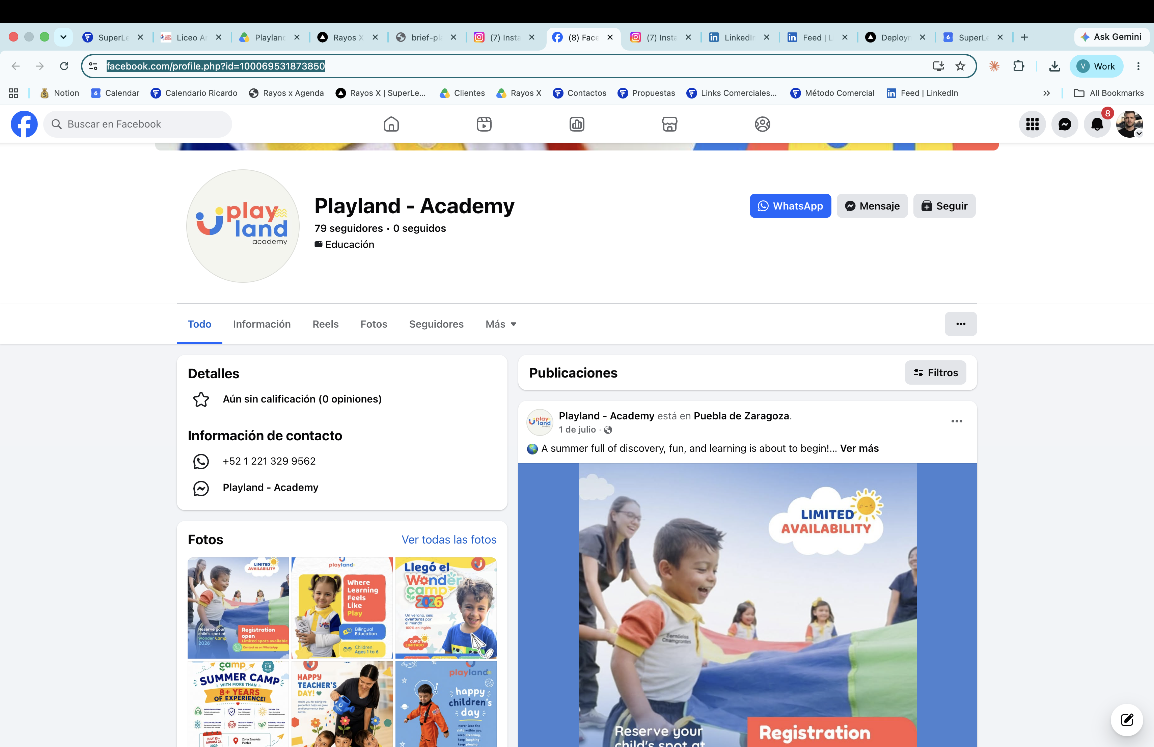Viewport: 1154px width, 747px height.
Task: Open the Clientes bookmark
Action: 462,93
